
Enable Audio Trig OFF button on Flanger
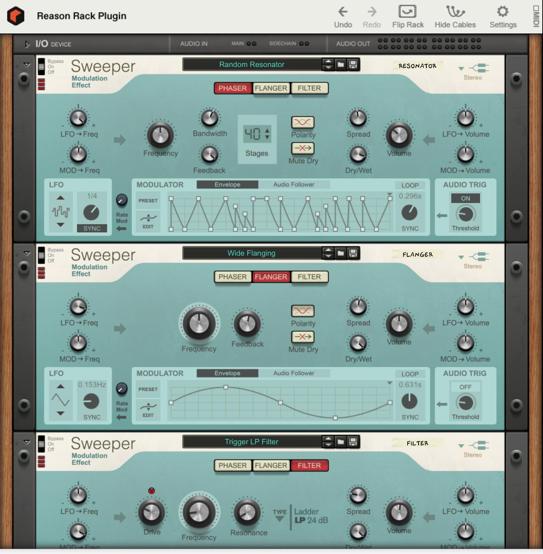click(465, 387)
